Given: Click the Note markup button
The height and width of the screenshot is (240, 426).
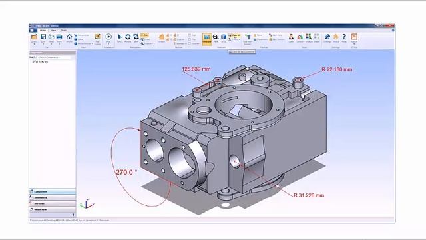Looking at the screenshot, I should (x=258, y=35).
